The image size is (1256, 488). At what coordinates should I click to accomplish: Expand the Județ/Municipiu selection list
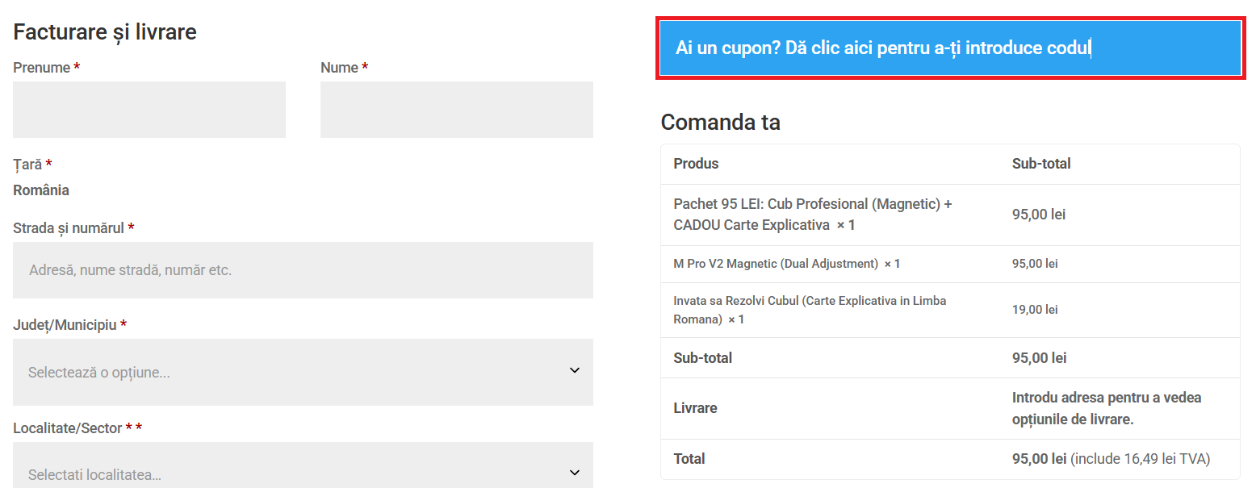point(303,370)
